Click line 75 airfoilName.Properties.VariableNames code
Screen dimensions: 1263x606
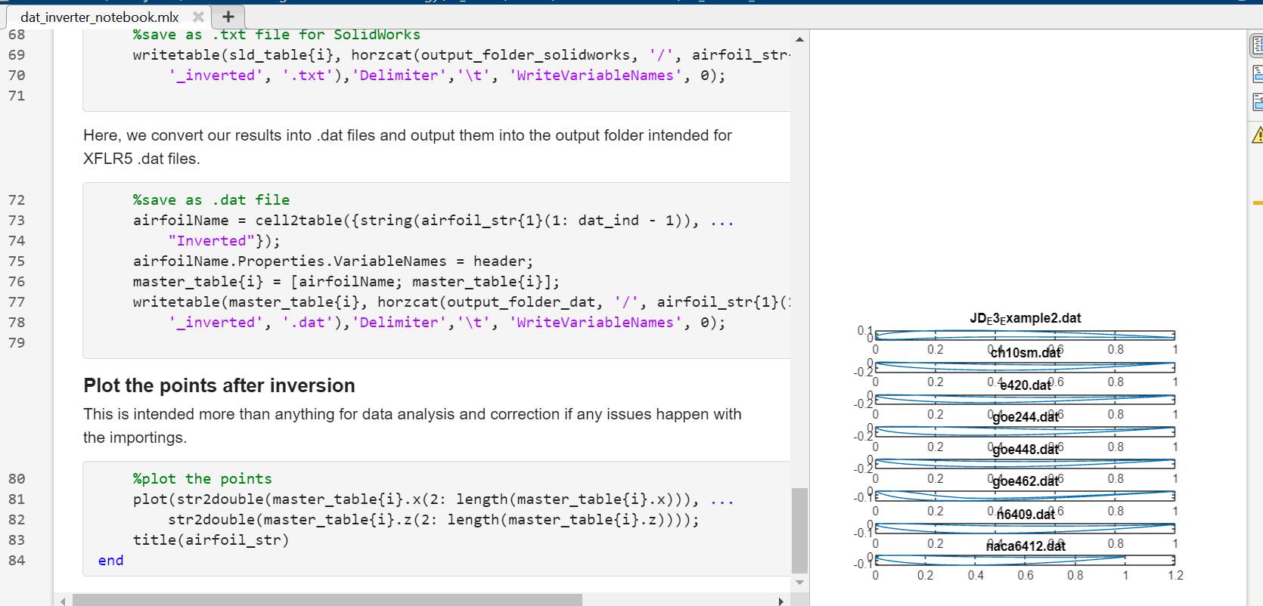[x=333, y=261]
